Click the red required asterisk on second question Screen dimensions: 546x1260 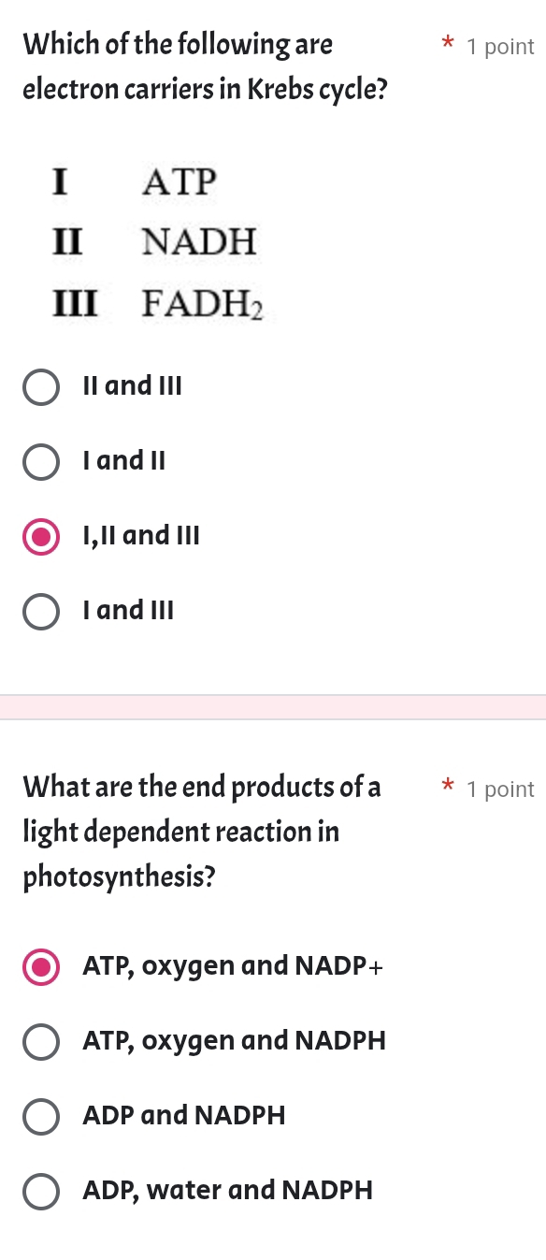pos(448,787)
